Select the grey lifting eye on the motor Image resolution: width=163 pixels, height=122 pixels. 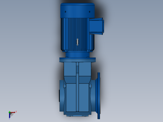(77, 42)
